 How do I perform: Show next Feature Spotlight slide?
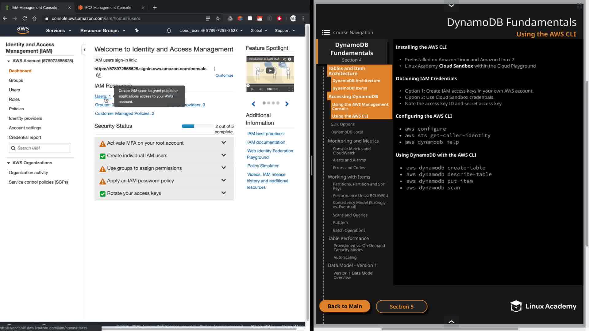tap(287, 104)
